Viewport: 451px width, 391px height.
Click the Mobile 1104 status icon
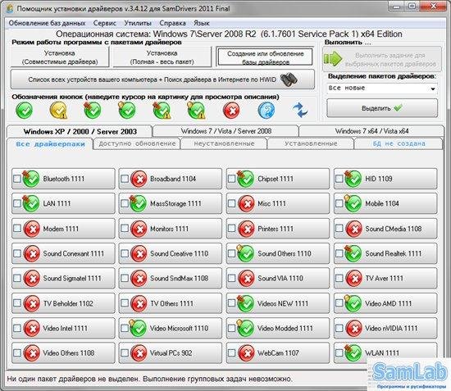353,203
